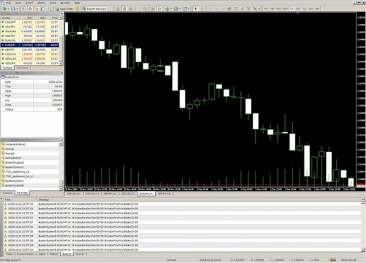Screen dimensions: 366x263
Task: Expand the Periods dropdown arrow
Action: pyautogui.click(x=180, y=9)
